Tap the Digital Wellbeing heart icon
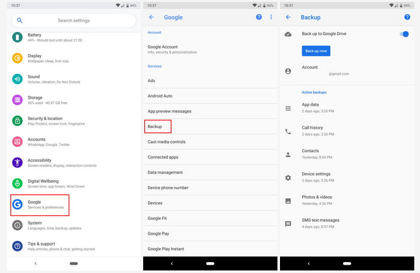420x273 pixels. point(17,183)
